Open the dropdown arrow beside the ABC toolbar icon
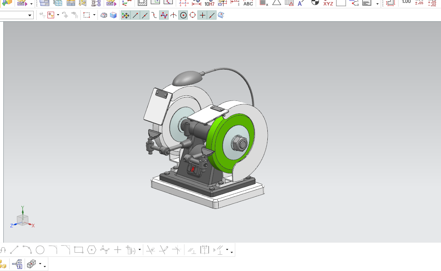The width and height of the screenshot is (441, 271). 31,4
